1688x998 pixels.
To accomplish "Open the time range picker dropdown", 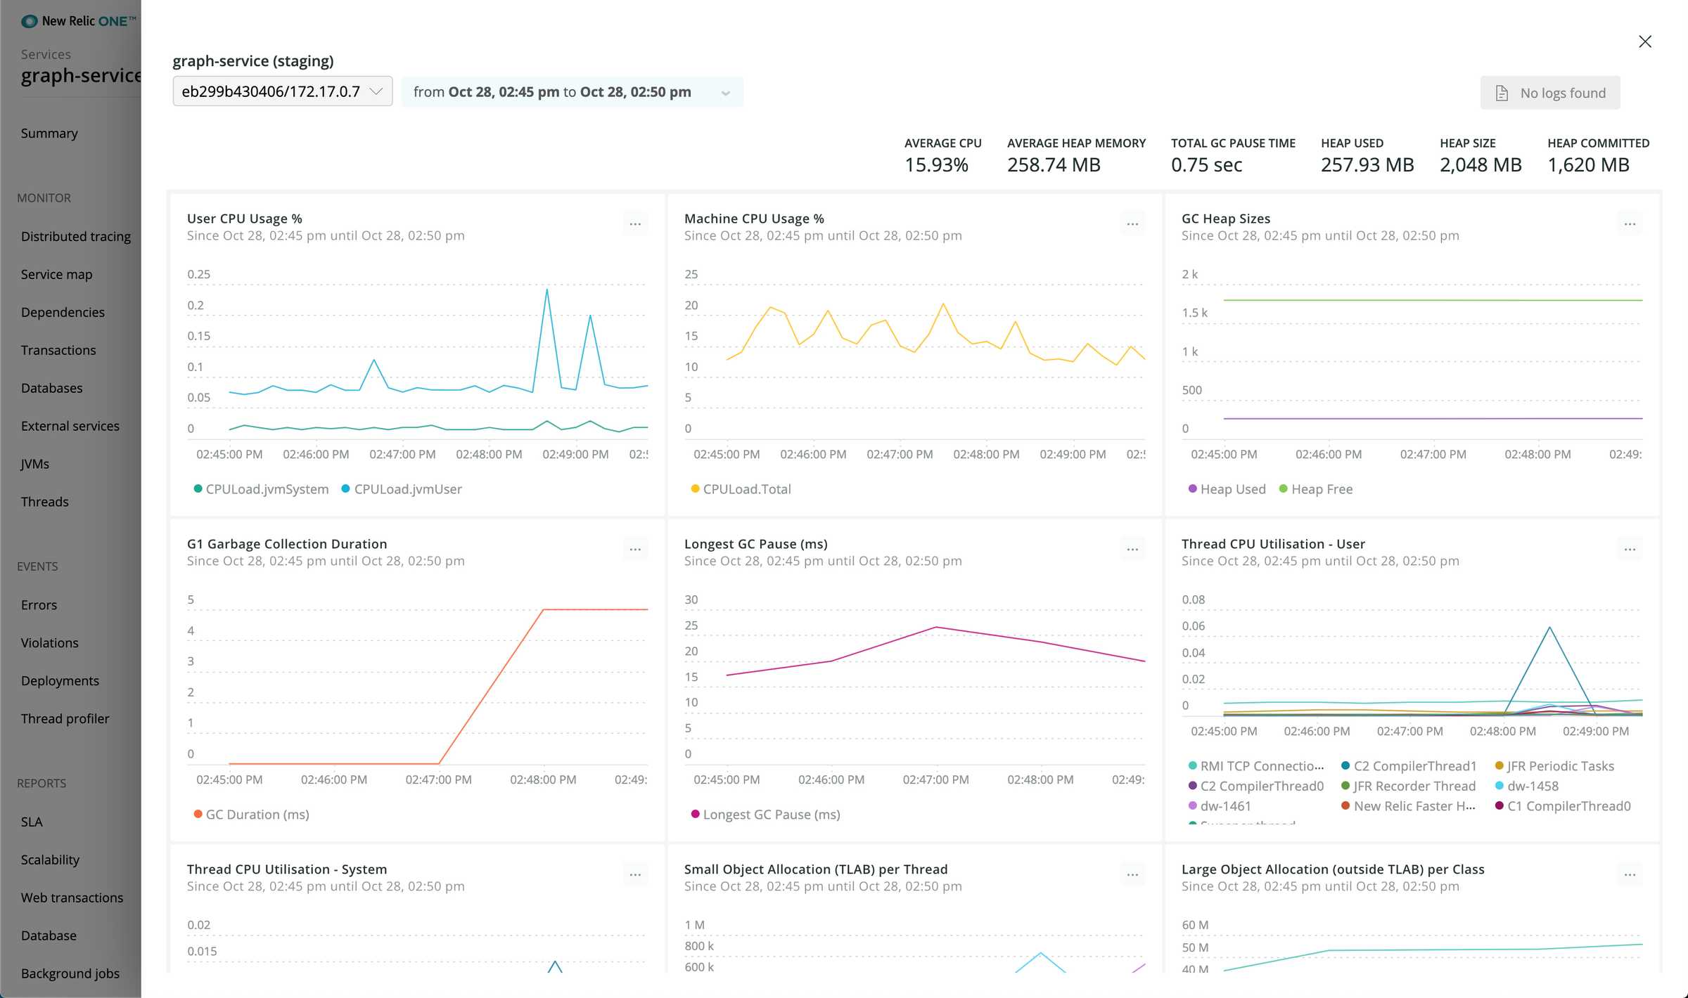I will pos(571,92).
